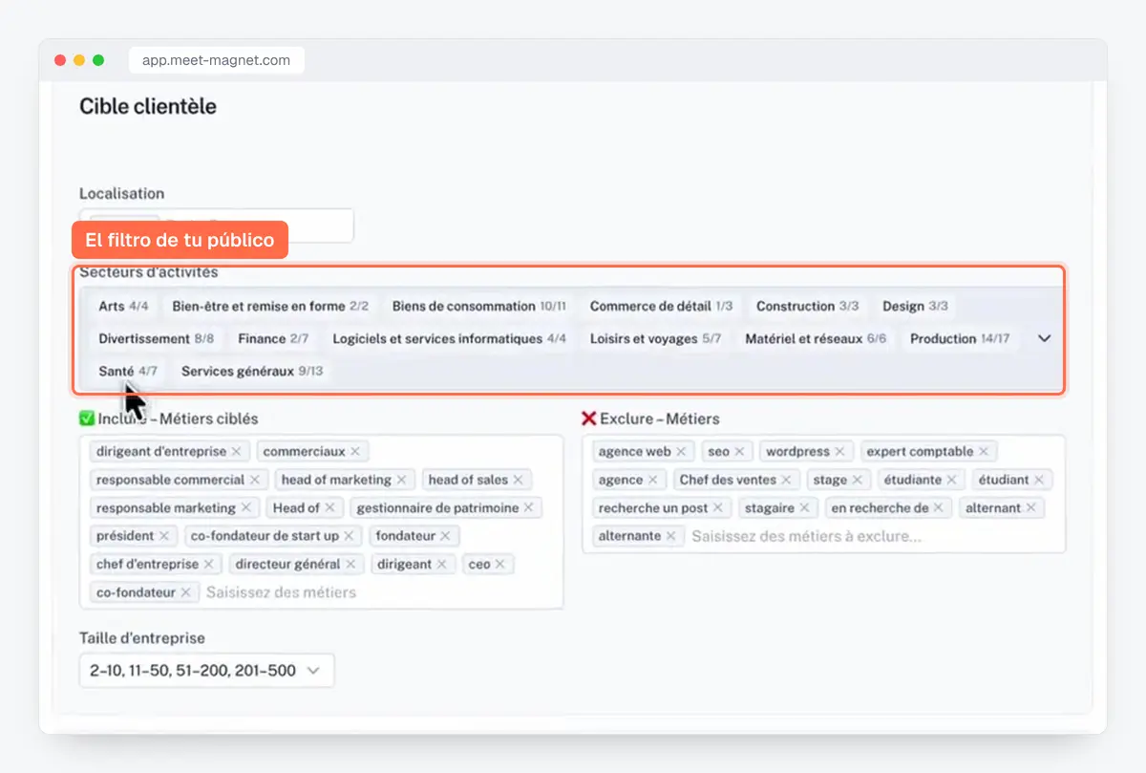Select the Arts 4/4 sector
1146x773 pixels.
[123, 306]
